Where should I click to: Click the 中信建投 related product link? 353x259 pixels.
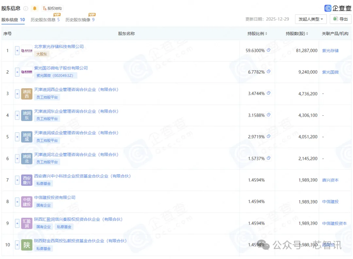(x=330, y=202)
